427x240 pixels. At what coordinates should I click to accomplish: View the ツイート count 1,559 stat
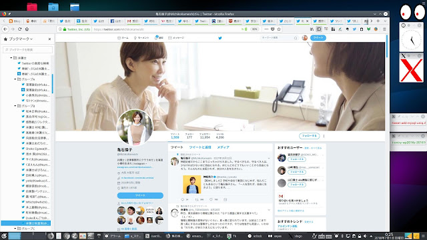click(x=175, y=136)
